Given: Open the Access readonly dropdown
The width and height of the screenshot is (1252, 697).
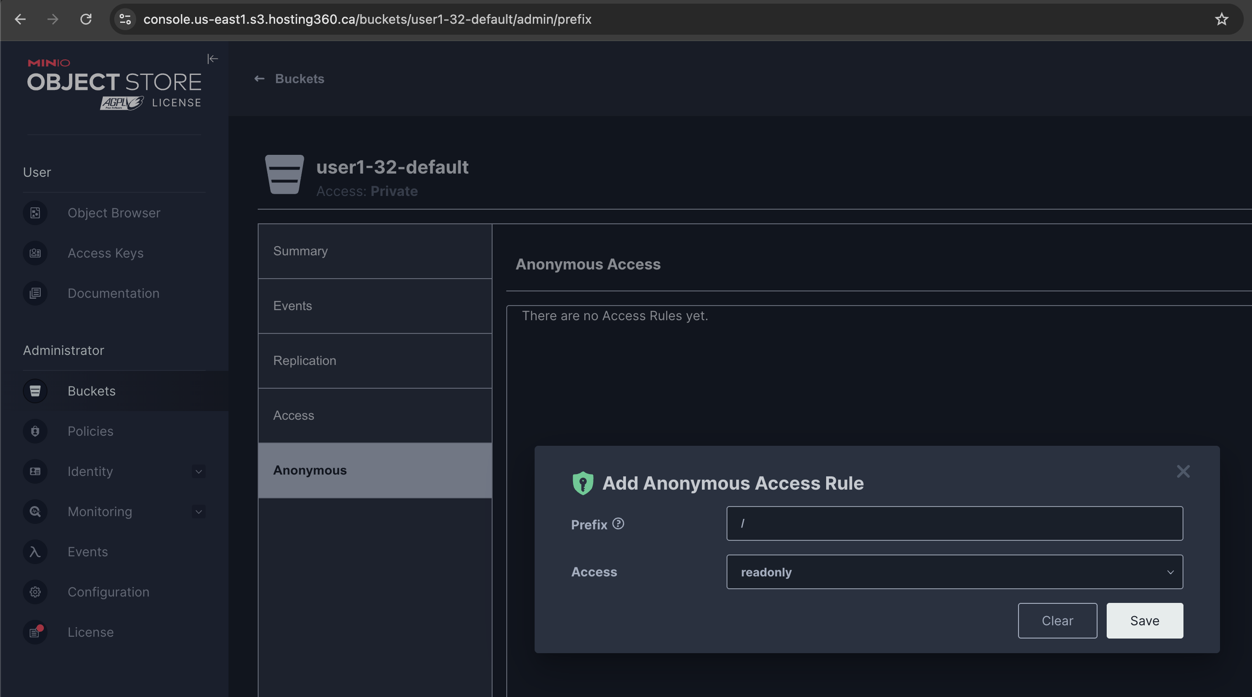Looking at the screenshot, I should click(x=954, y=572).
